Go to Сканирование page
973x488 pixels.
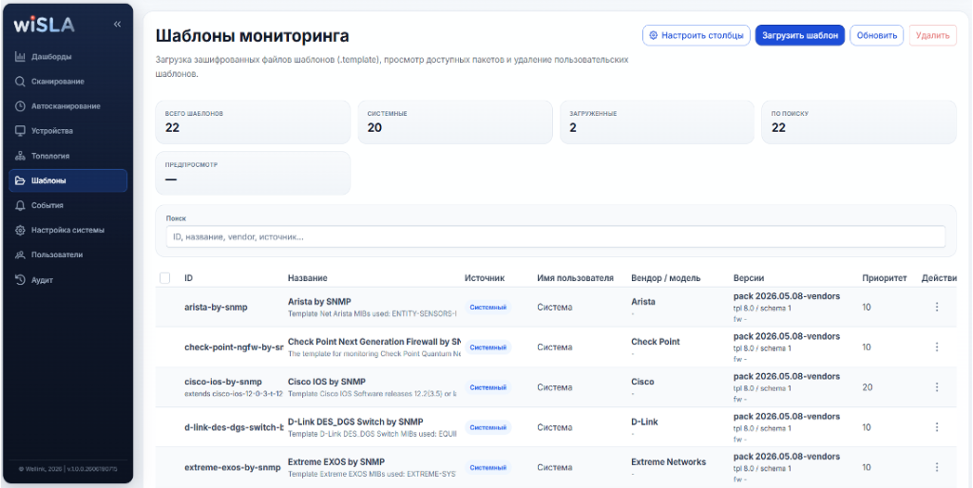pyautogui.click(x=68, y=82)
